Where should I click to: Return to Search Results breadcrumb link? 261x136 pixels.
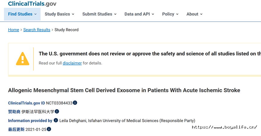click(37, 30)
